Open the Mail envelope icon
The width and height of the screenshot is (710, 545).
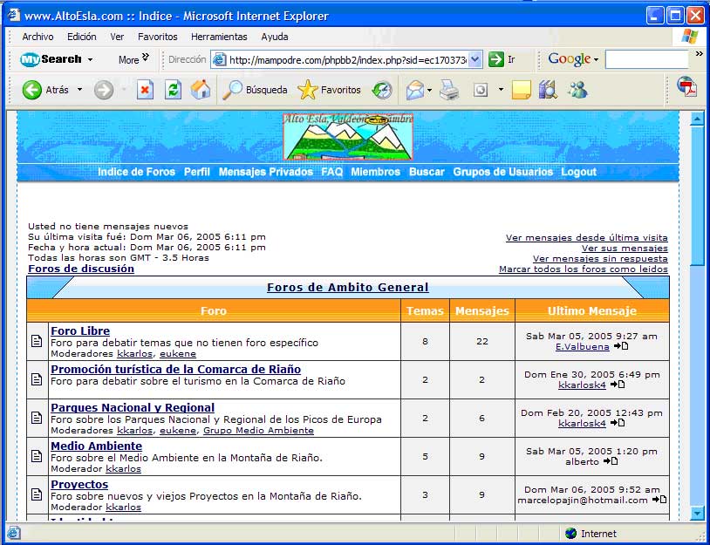(414, 90)
